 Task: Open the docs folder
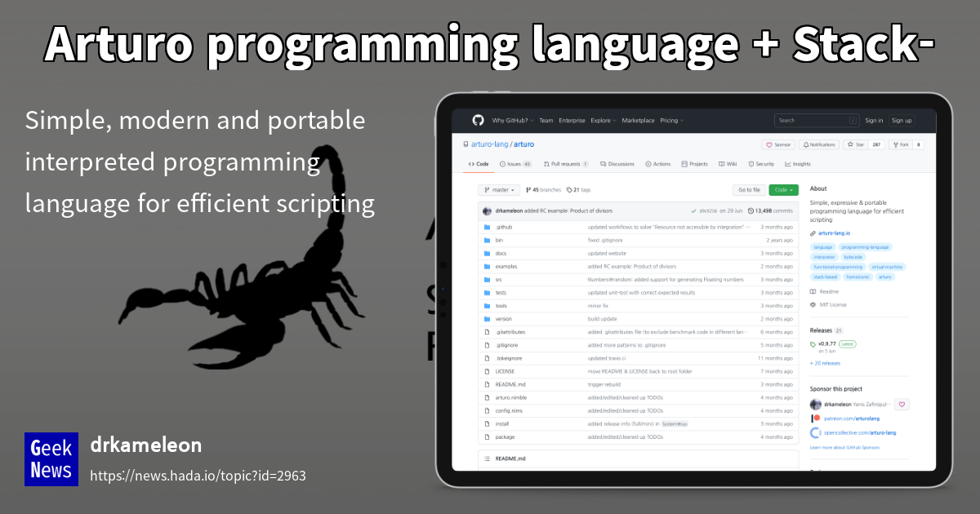pyautogui.click(x=501, y=253)
